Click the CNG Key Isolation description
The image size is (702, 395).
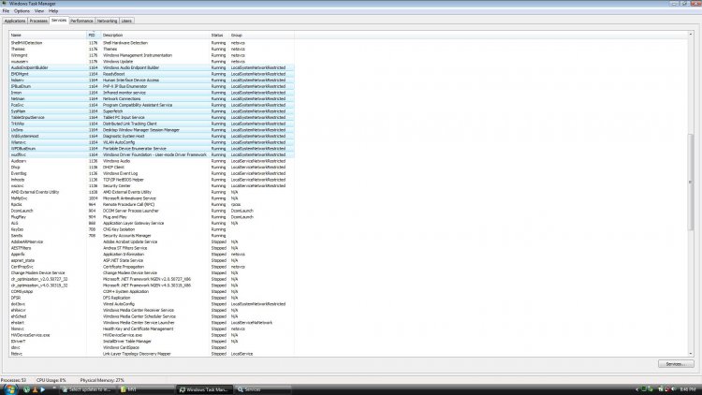point(119,229)
